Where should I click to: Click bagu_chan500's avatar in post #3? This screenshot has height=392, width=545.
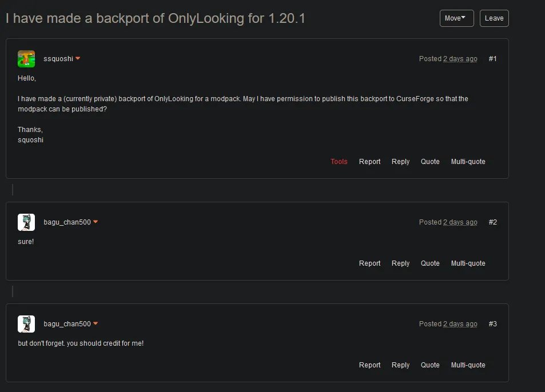[26, 323]
